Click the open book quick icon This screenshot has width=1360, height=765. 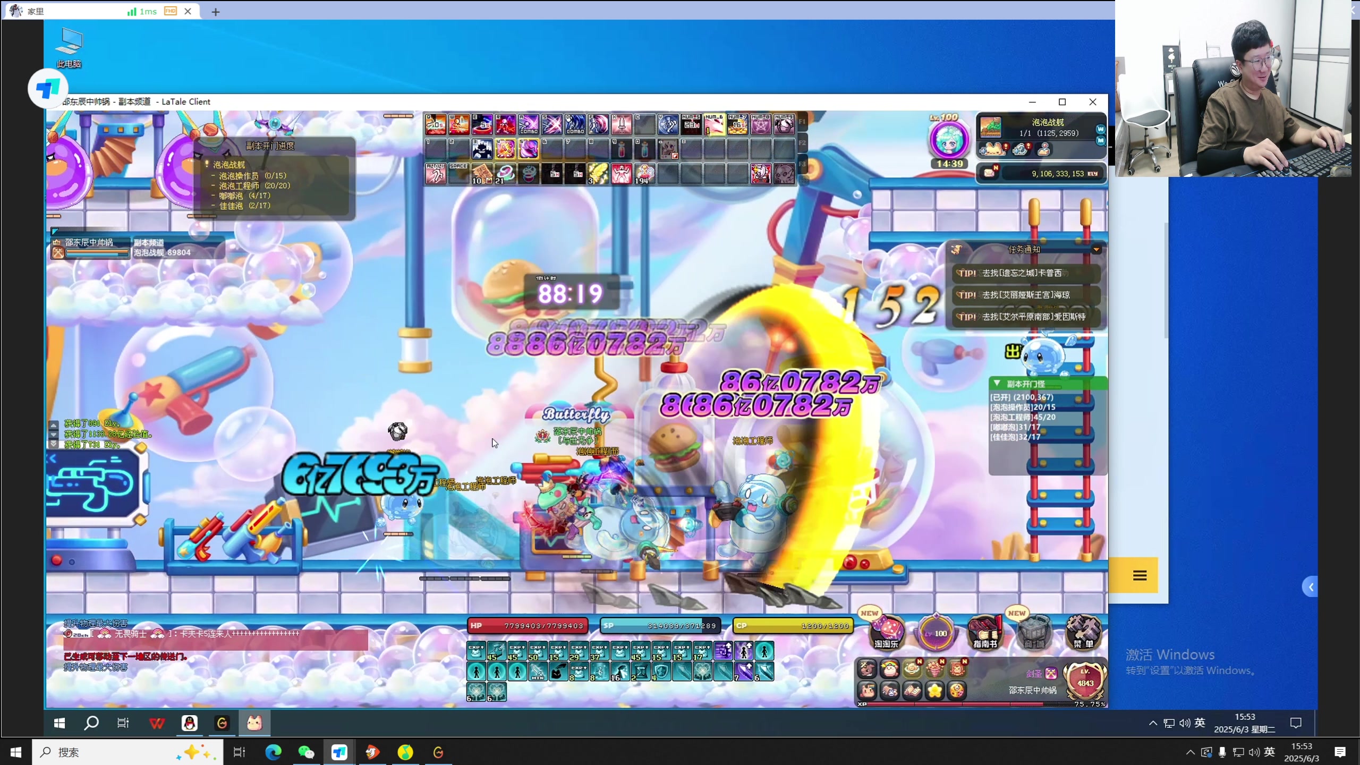pyautogui.click(x=912, y=691)
